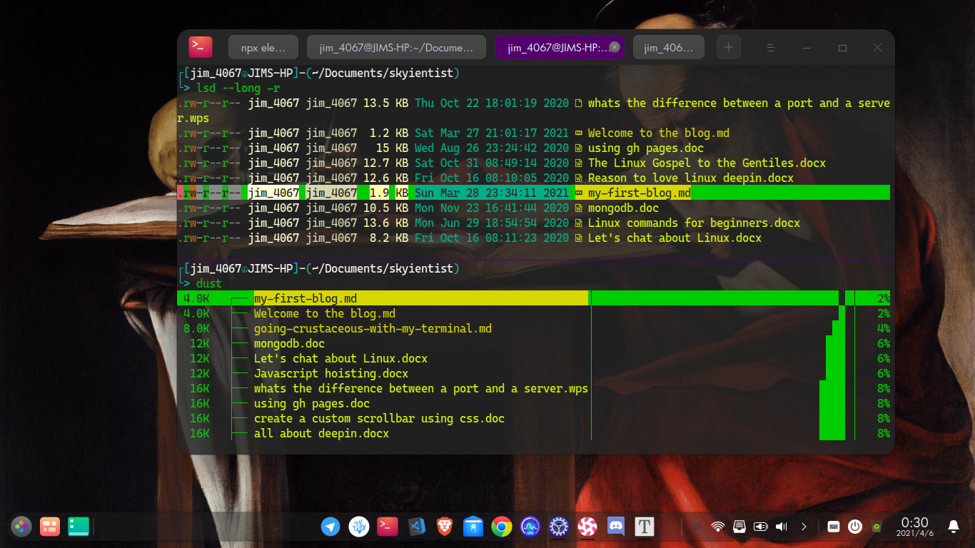The width and height of the screenshot is (975, 548).
Task: Toggle the onscreen keyboard in the tray
Action: (834, 527)
